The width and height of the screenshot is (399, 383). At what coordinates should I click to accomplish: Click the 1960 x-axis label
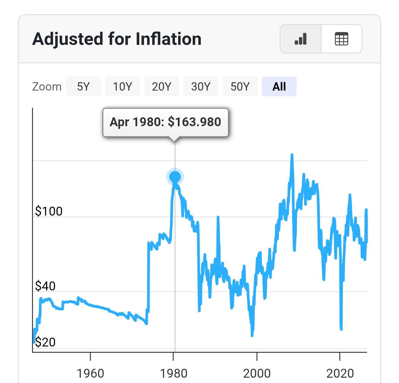point(90,373)
